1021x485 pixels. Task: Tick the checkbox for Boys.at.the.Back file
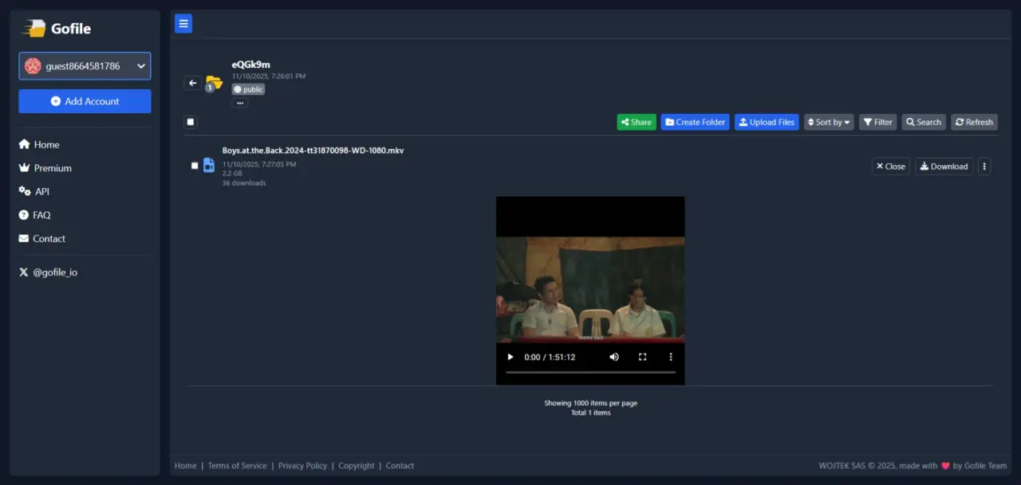[195, 166]
